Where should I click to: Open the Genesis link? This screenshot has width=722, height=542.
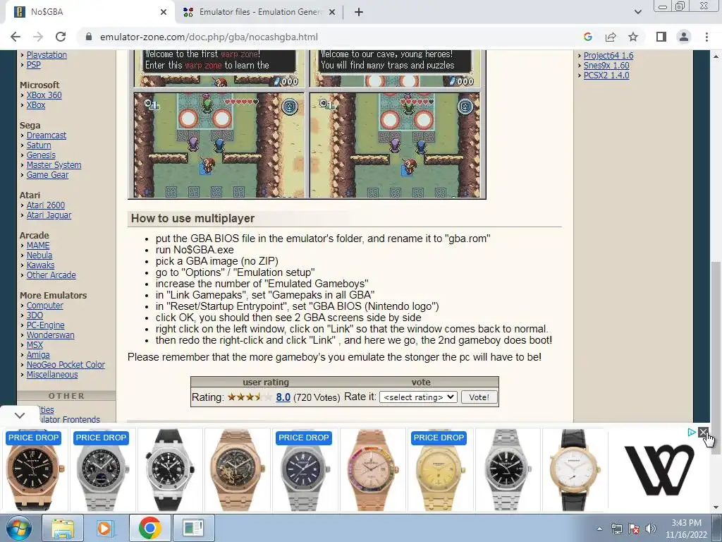(40, 155)
